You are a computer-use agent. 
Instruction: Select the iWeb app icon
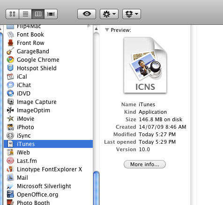click(10, 153)
